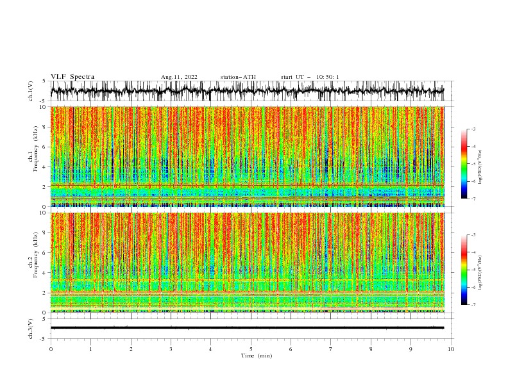
Task: Click the ch.2 frequency tick label '6'
Action: tap(45, 253)
